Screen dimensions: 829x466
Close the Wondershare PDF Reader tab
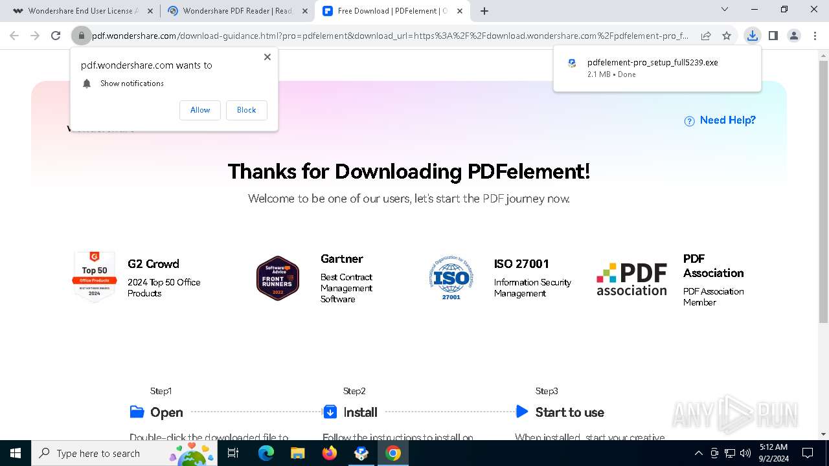[304, 11]
